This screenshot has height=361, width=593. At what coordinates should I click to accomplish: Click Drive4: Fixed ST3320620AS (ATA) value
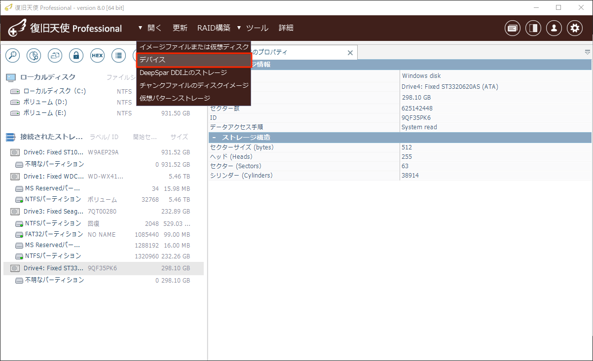click(x=450, y=87)
